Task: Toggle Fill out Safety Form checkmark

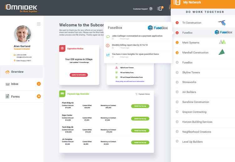Action: click(117, 72)
